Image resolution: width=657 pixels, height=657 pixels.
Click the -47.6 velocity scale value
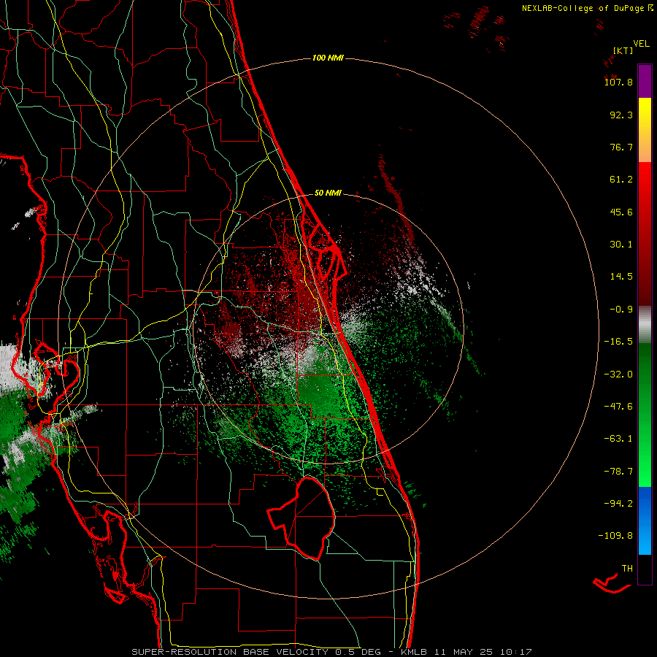[618, 407]
